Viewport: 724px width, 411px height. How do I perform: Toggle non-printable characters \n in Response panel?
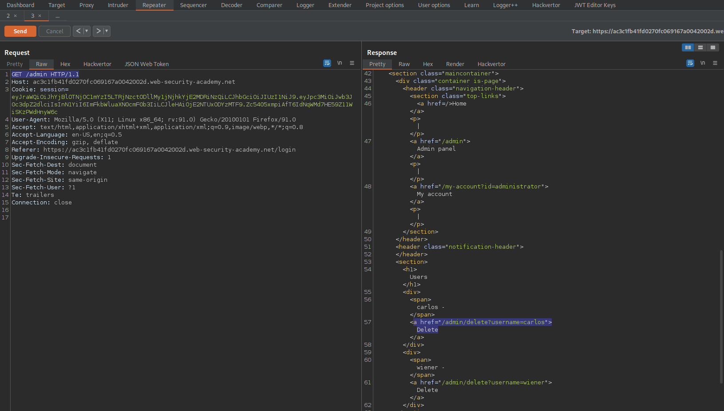tap(703, 63)
